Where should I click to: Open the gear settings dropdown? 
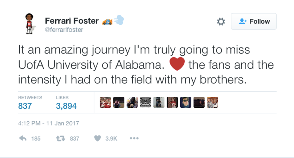coord(221,22)
